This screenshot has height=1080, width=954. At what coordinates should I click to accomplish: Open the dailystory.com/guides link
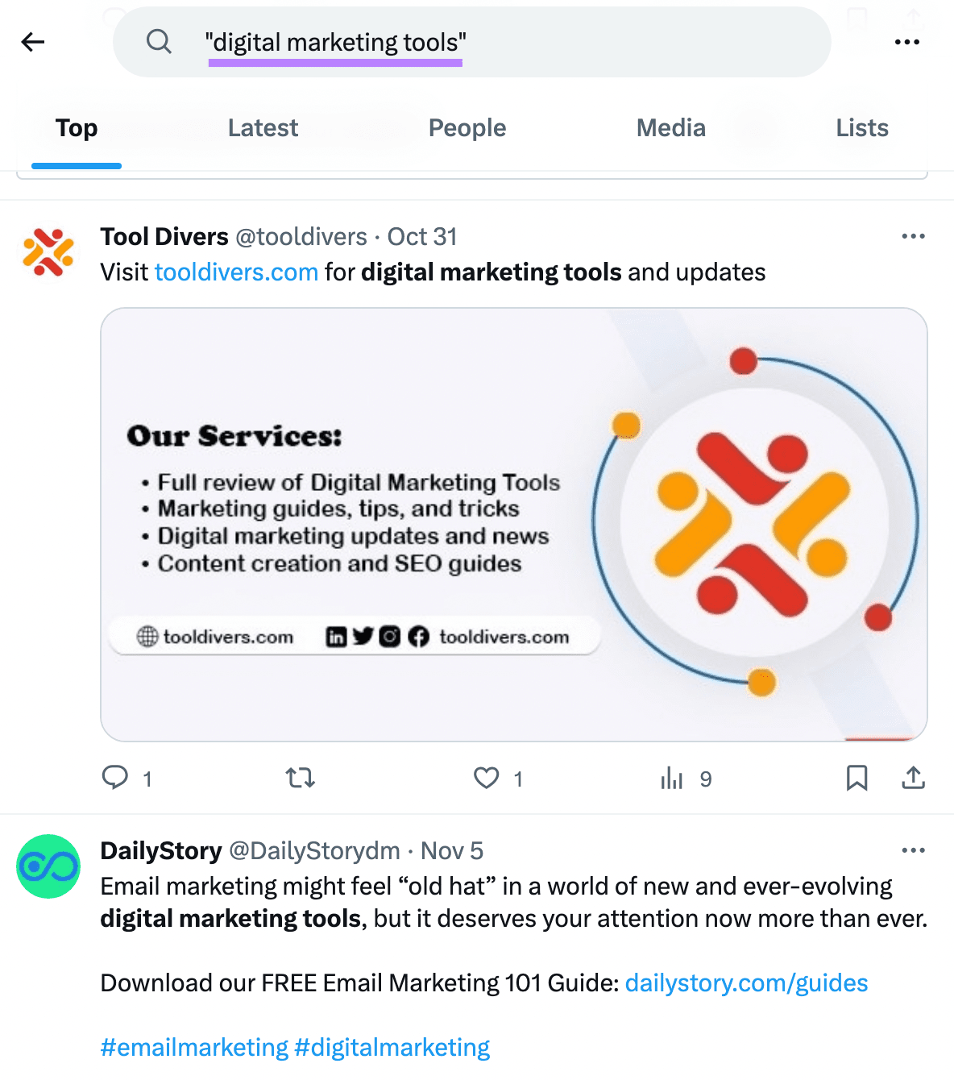(746, 982)
